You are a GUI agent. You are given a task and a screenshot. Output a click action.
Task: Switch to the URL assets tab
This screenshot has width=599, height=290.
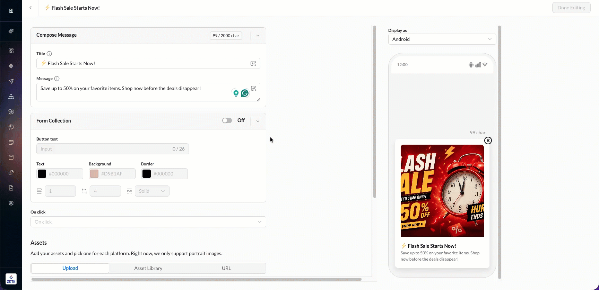[x=226, y=268]
